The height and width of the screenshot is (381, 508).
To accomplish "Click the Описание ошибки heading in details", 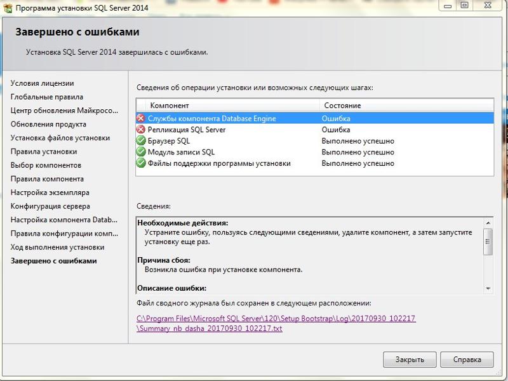I will pyautogui.click(x=171, y=288).
